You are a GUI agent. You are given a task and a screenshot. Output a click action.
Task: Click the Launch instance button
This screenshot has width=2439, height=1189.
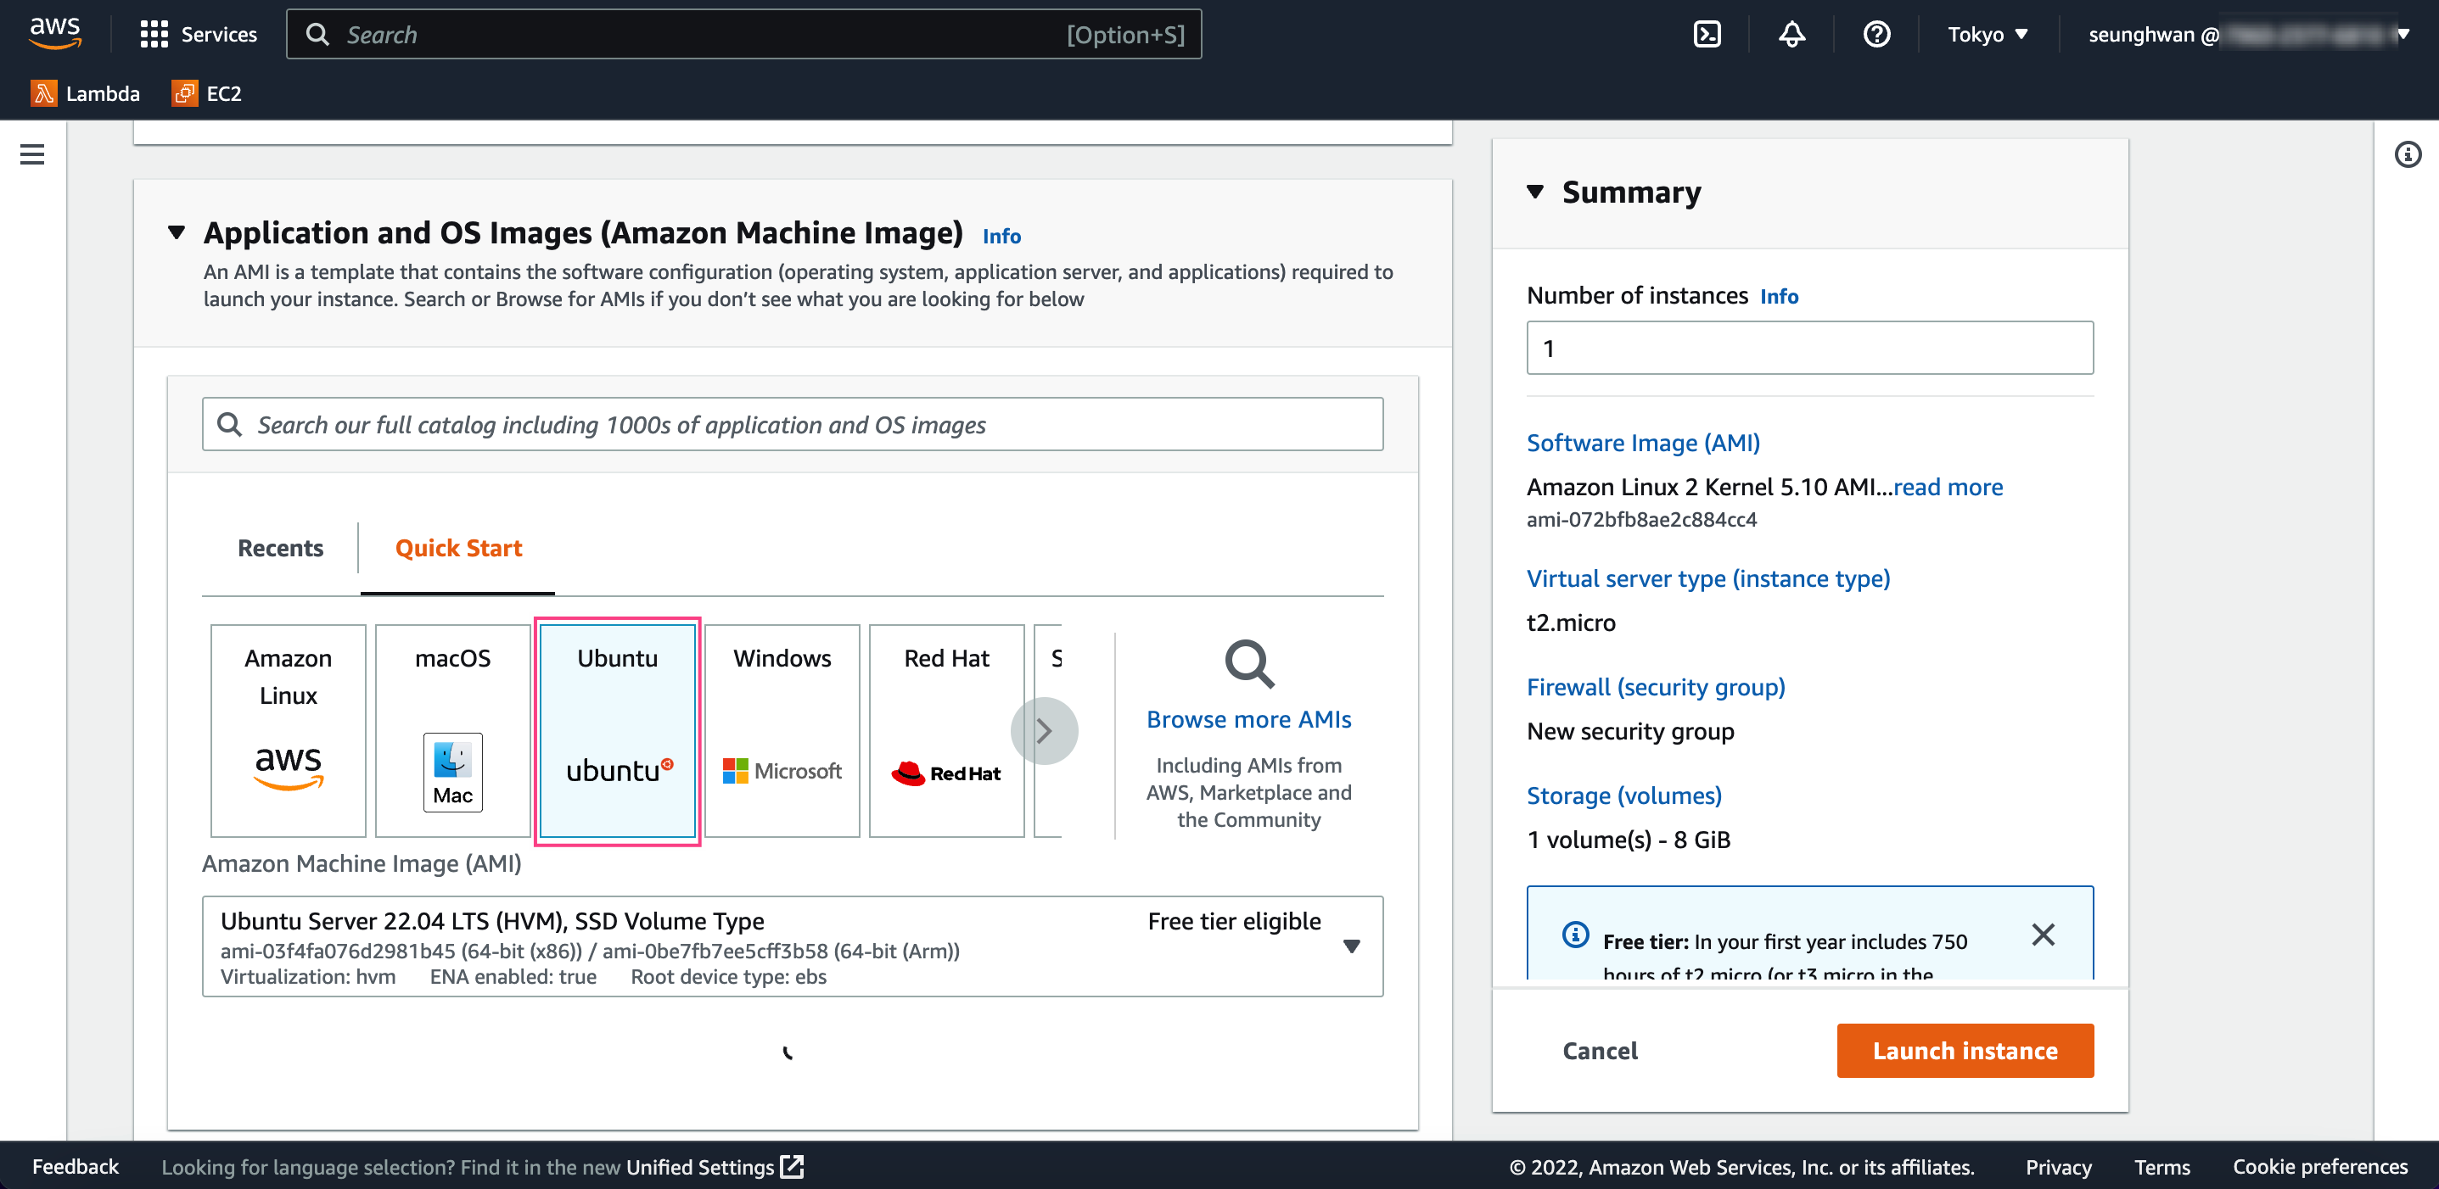click(1965, 1050)
